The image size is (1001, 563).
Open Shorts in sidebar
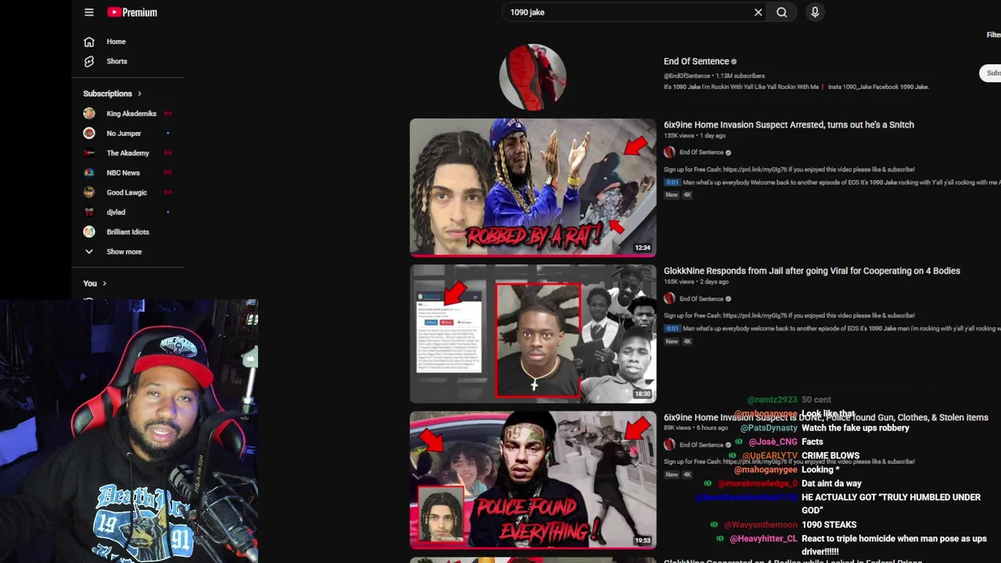(117, 61)
